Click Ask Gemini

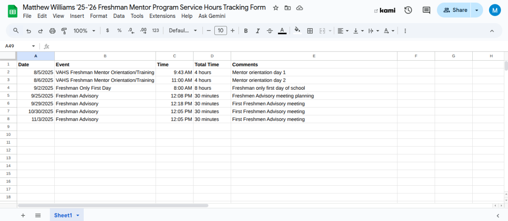pos(212,16)
